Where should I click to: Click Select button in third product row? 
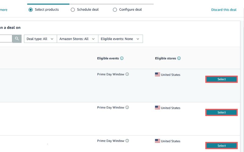click(221, 146)
